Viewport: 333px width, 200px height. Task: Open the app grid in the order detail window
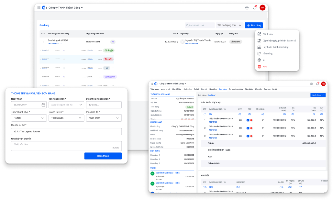(152, 83)
